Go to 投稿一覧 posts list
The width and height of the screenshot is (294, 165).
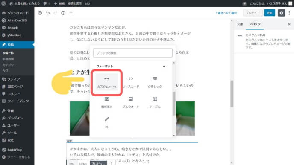click(x=8, y=53)
